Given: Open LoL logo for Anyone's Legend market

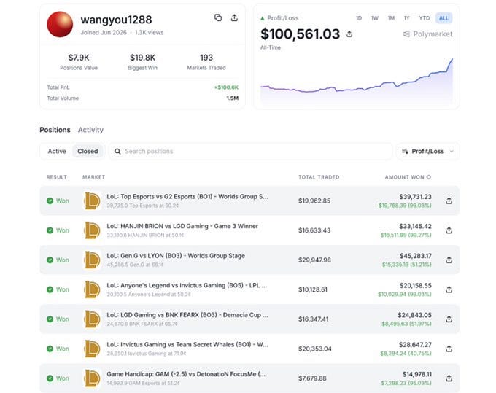Looking at the screenshot, I should (92, 289).
